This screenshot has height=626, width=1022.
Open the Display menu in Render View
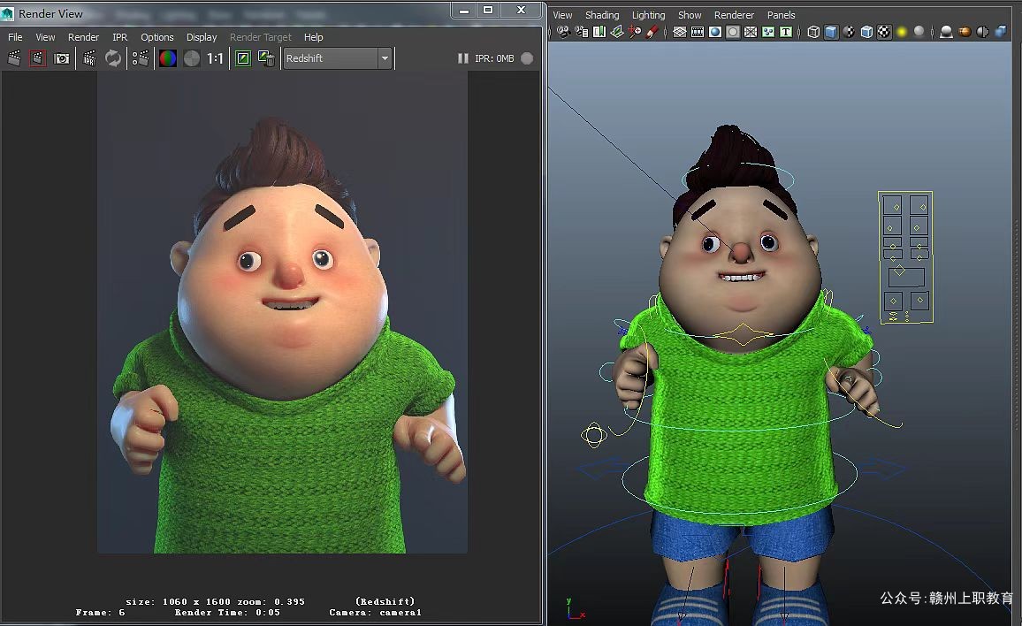202,37
